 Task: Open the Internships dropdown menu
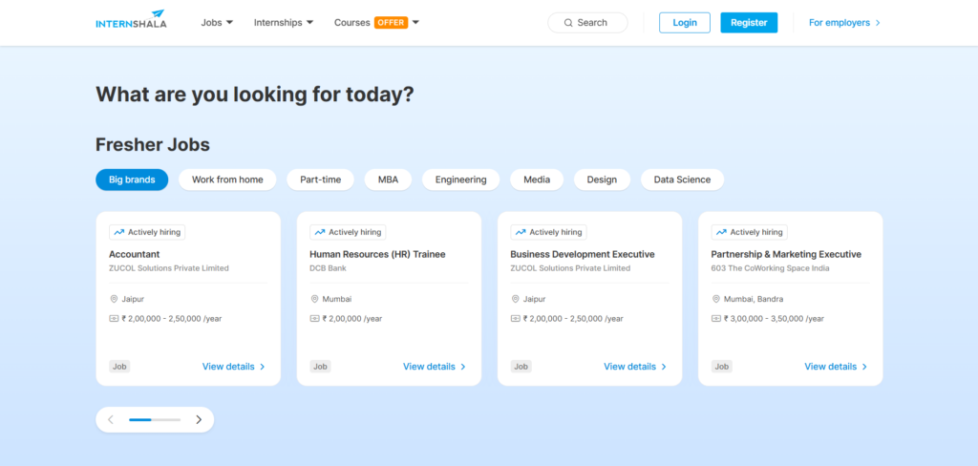[x=284, y=23]
